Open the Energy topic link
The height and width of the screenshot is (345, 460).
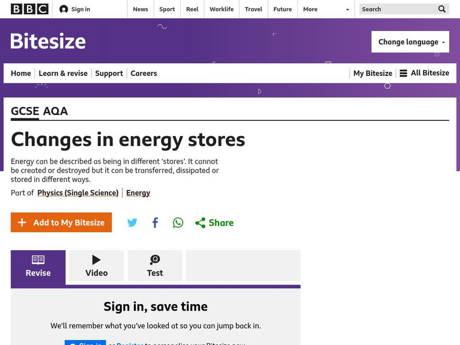138,193
